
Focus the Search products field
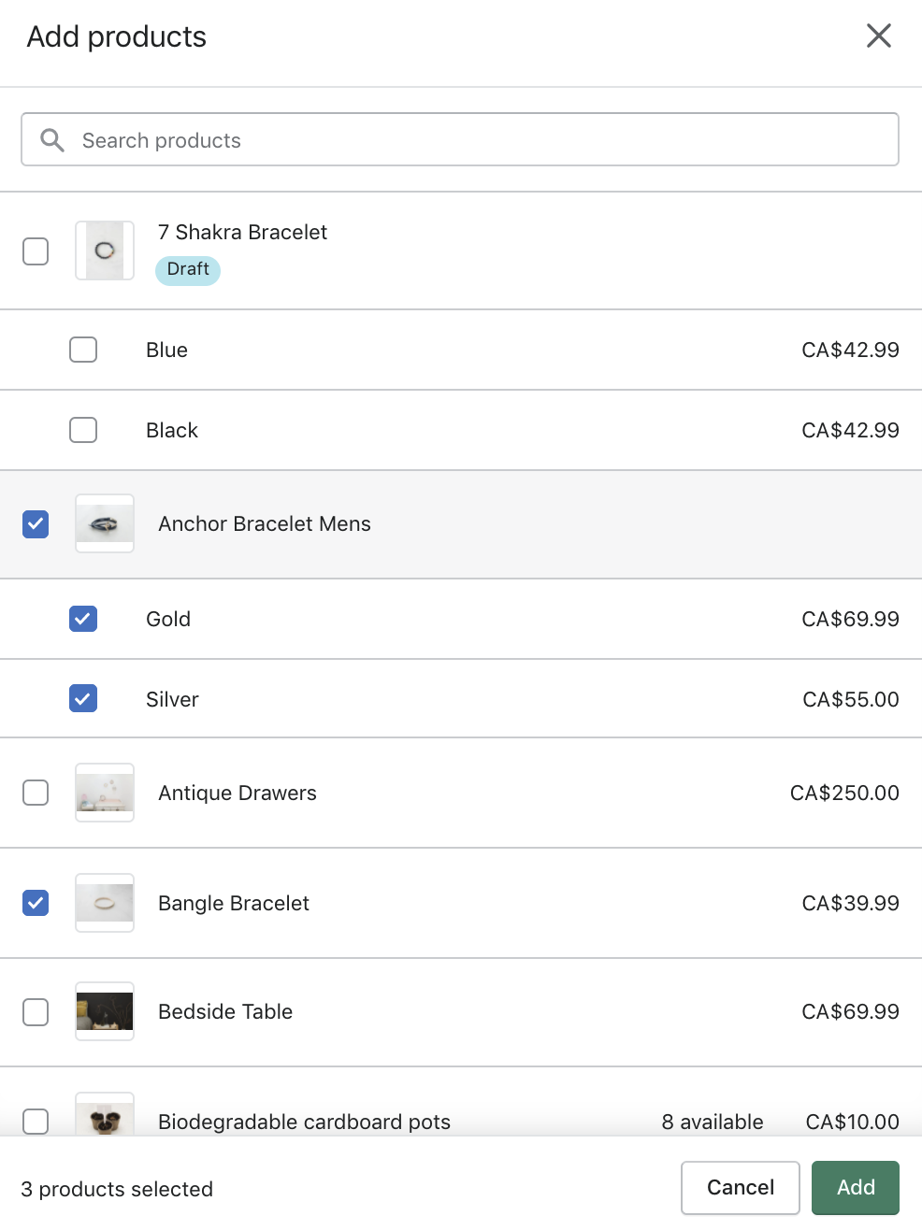tap(460, 139)
